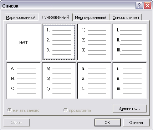Viewport: 153px width, 130px height.
Task: Choose the 1. 2. 3. numbering format
Action: coord(59,42)
